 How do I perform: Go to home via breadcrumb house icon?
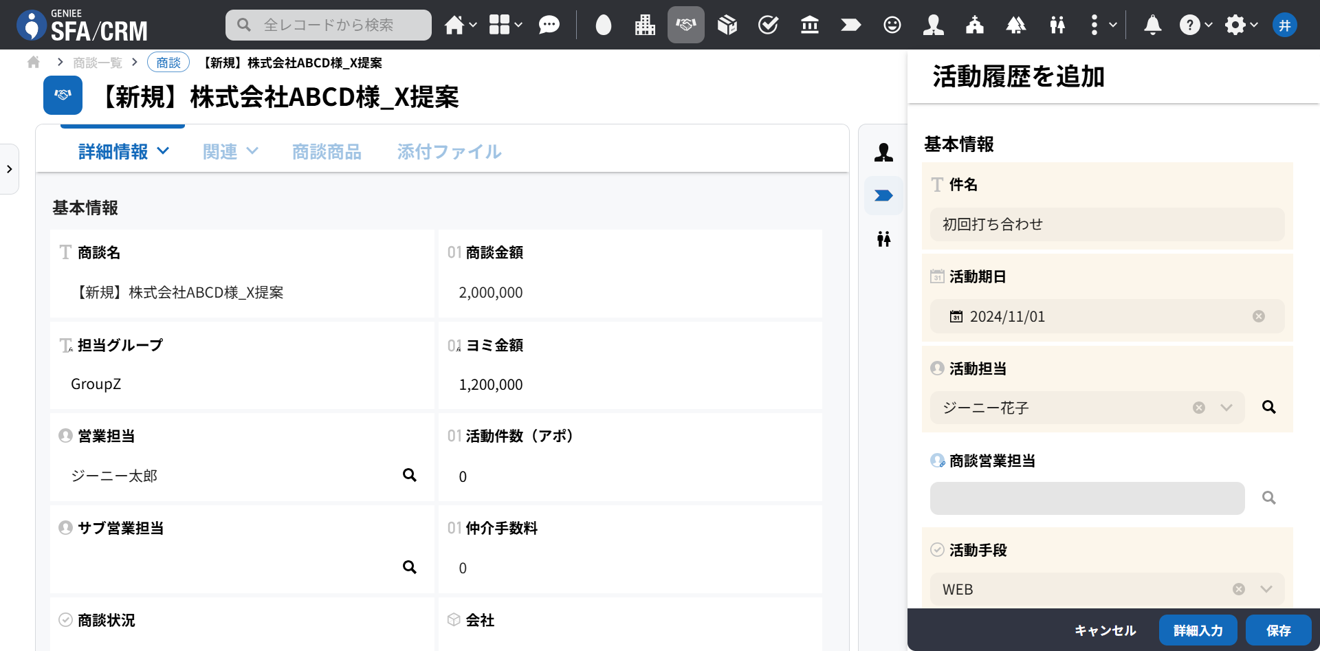[x=34, y=63]
